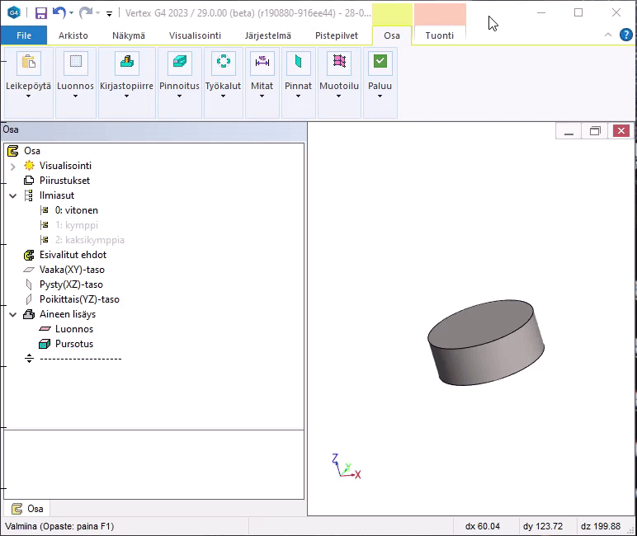The width and height of the screenshot is (637, 536).
Task: Click the Paluu green checkmark icon
Action: (380, 63)
